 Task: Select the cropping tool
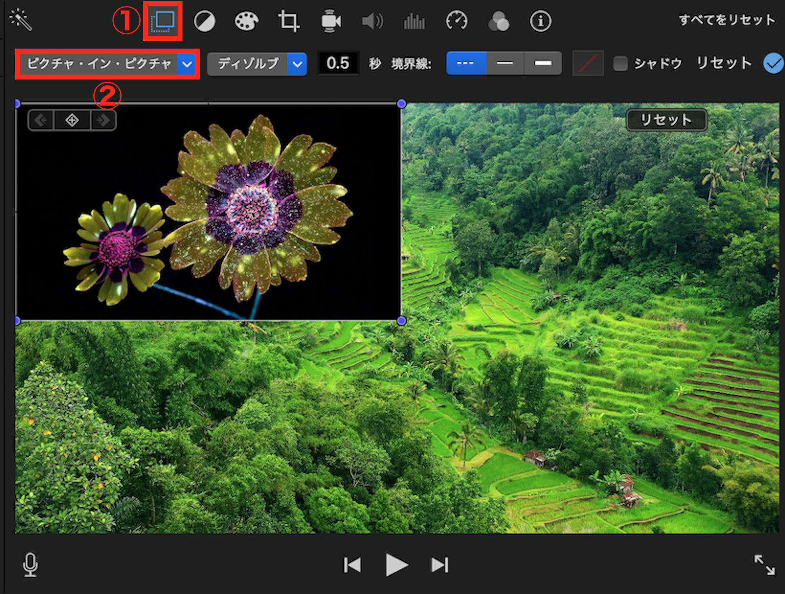click(x=288, y=22)
